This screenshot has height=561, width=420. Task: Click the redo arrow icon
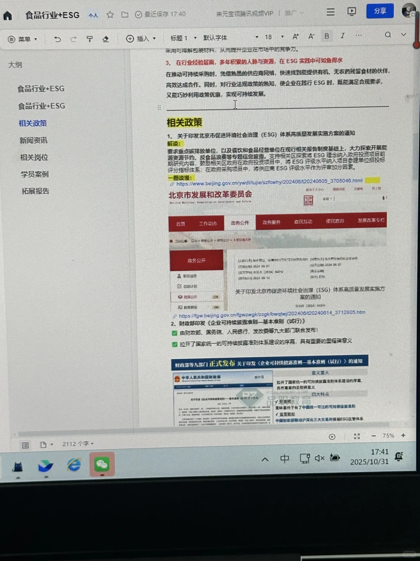(74, 39)
